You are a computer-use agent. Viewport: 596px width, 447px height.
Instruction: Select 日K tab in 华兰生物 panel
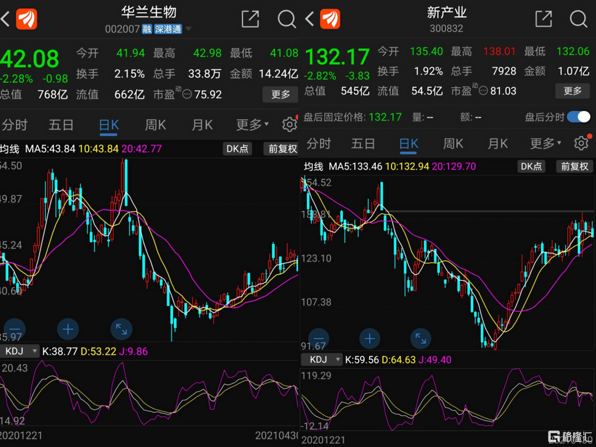109,125
